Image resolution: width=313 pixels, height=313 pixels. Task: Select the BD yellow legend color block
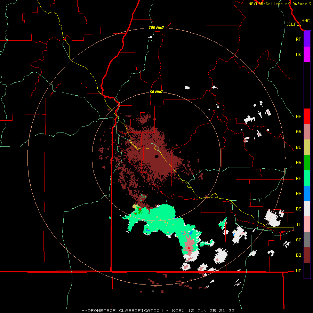(x=307, y=147)
